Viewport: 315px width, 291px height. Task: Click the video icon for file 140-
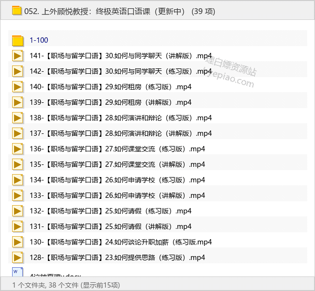click(17, 87)
